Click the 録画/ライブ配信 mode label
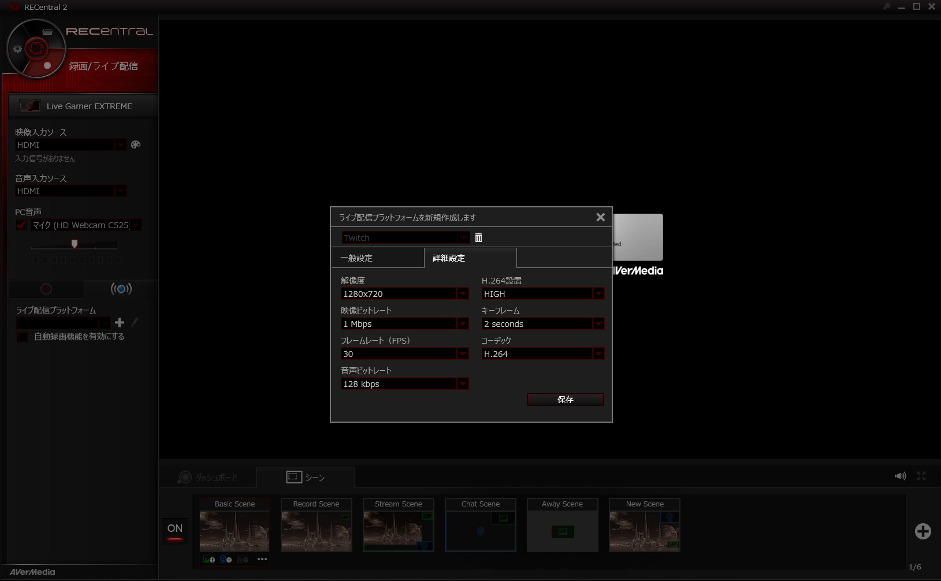Viewport: 941px width, 581px height. pyautogui.click(x=103, y=66)
